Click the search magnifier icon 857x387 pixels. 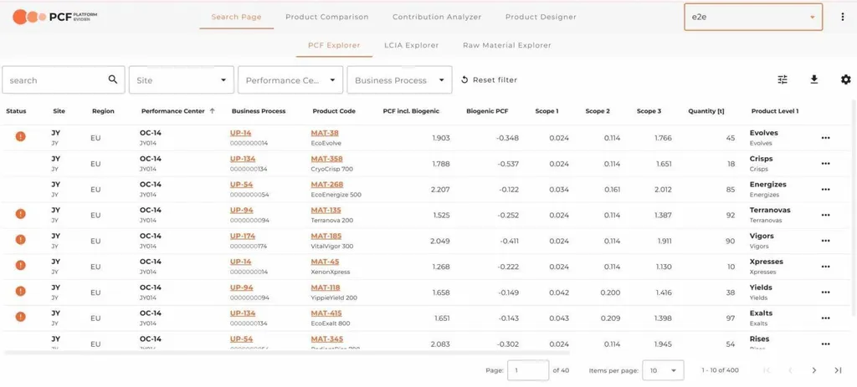(113, 79)
